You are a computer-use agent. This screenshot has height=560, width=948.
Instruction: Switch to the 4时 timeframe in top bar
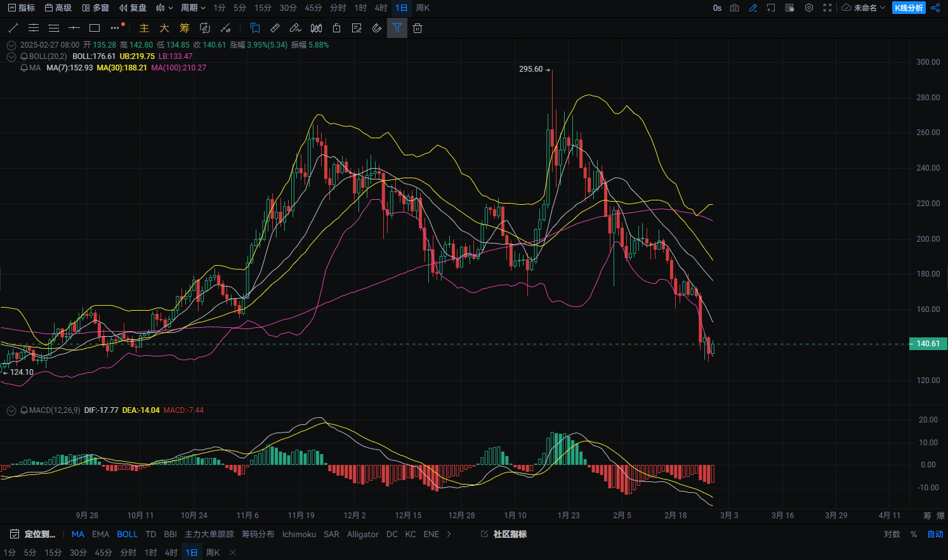coord(381,8)
